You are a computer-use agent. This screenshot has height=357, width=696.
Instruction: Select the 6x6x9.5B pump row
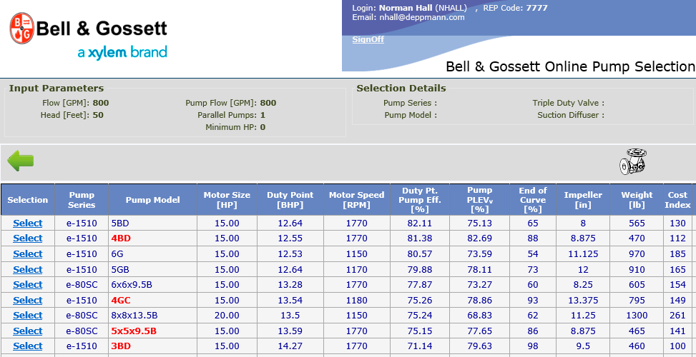click(x=27, y=284)
